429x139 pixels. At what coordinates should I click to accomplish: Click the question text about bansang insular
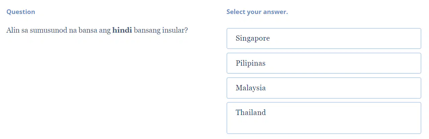pos(97,30)
